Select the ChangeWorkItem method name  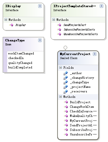click(82, 107)
